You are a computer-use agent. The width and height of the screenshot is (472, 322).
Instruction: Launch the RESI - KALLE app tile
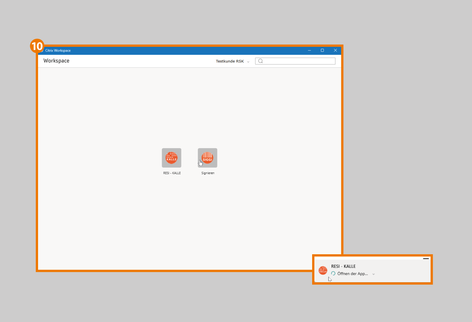(x=171, y=158)
